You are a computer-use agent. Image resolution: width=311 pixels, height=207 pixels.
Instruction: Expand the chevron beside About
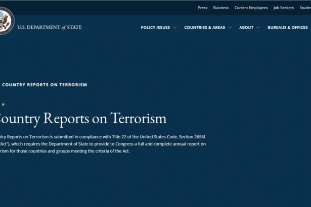[258, 28]
